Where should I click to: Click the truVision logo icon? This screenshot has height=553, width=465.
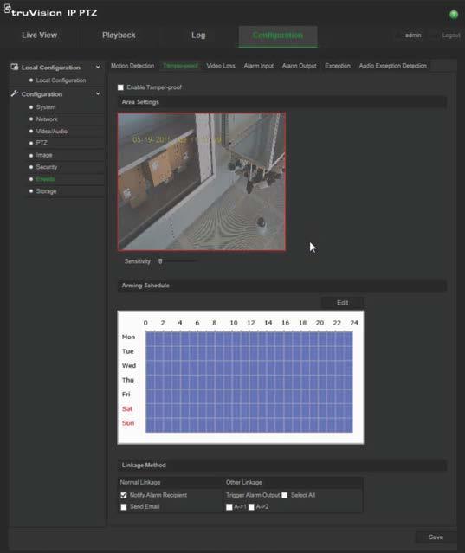8,9
